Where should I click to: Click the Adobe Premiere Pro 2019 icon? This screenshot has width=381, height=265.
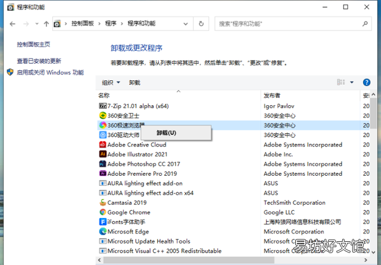pos(103,173)
